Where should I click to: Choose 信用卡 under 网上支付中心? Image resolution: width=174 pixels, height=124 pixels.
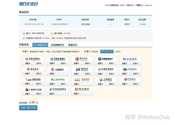[63, 84]
